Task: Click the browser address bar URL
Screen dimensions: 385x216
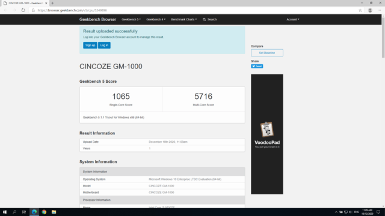Action: tap(72, 10)
